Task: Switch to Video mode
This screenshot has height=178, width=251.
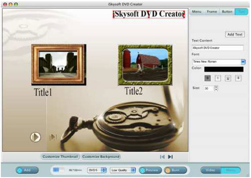Action: point(210,170)
